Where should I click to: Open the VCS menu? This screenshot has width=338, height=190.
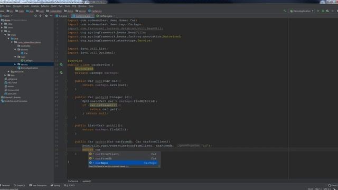click(74, 6)
